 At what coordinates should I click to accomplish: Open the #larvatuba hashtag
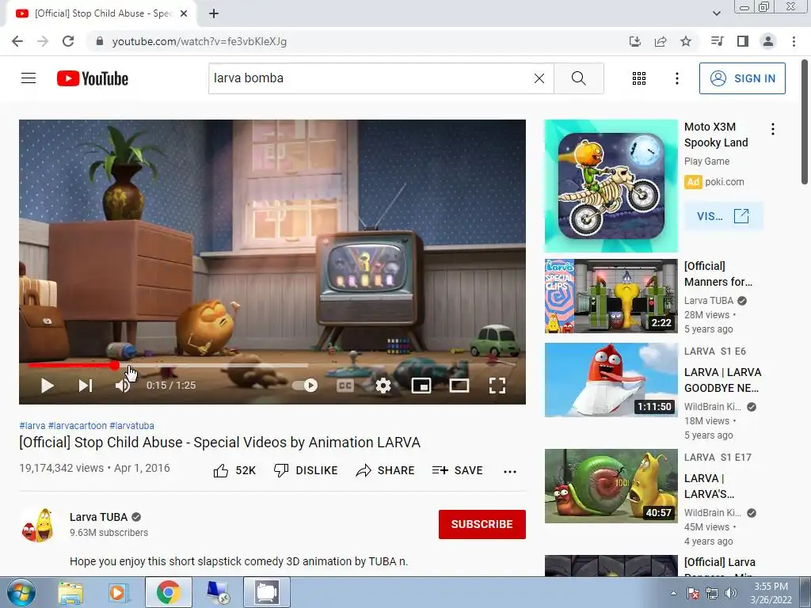132,425
